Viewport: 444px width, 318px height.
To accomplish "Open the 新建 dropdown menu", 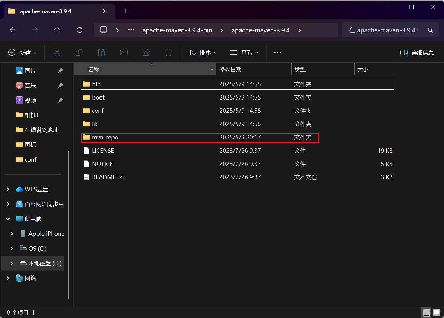I will point(23,53).
